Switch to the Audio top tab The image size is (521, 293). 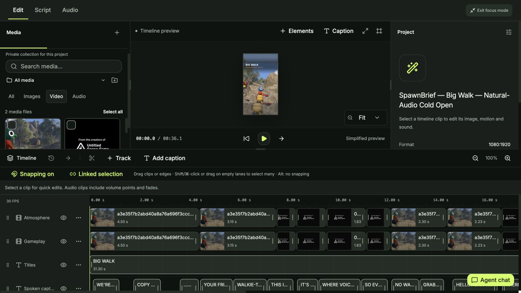point(70,10)
